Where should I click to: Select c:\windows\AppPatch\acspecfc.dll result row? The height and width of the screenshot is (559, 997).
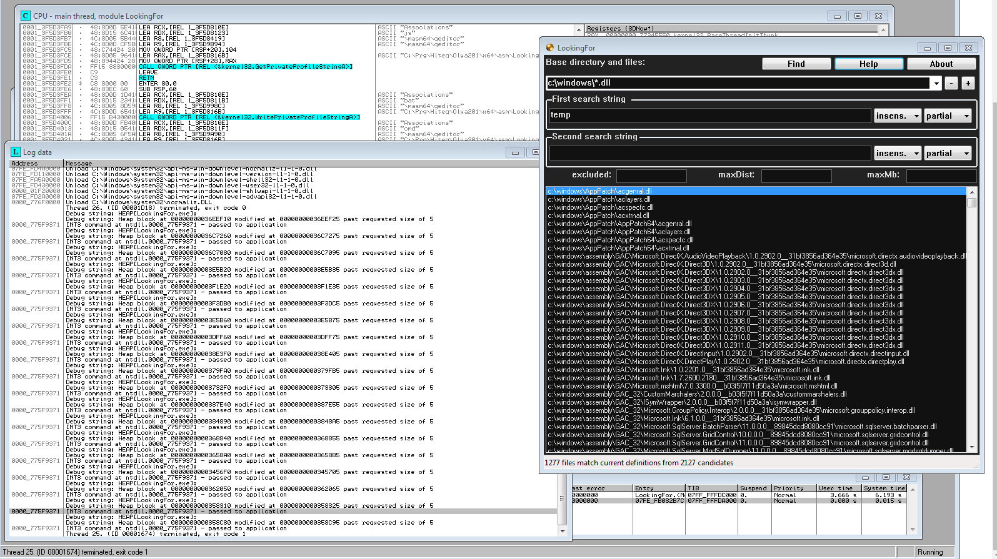point(756,207)
